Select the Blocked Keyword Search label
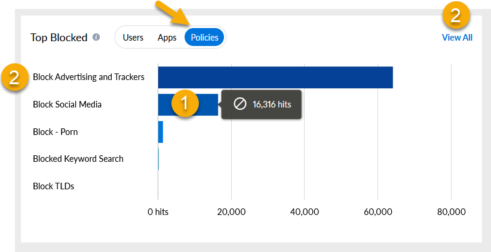Image resolution: width=491 pixels, height=252 pixels. point(78,159)
